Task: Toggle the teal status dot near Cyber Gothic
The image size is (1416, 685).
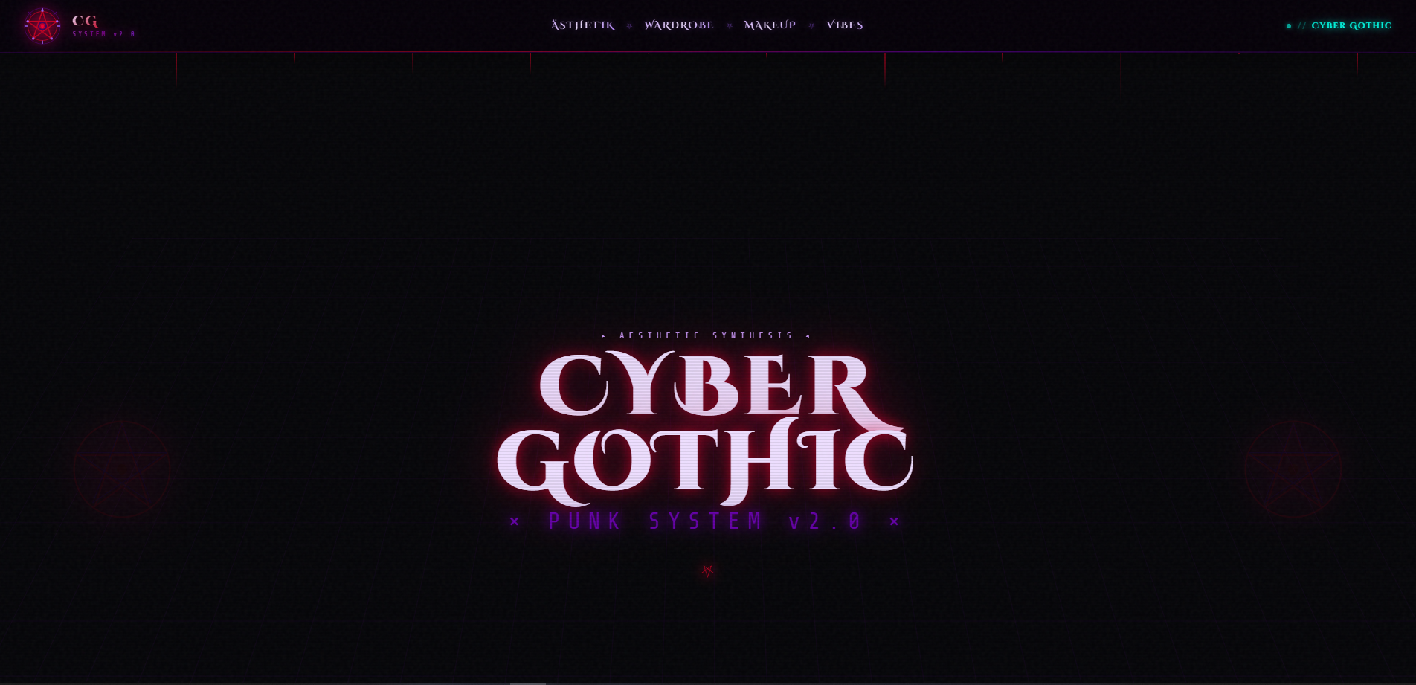Action: click(1289, 25)
